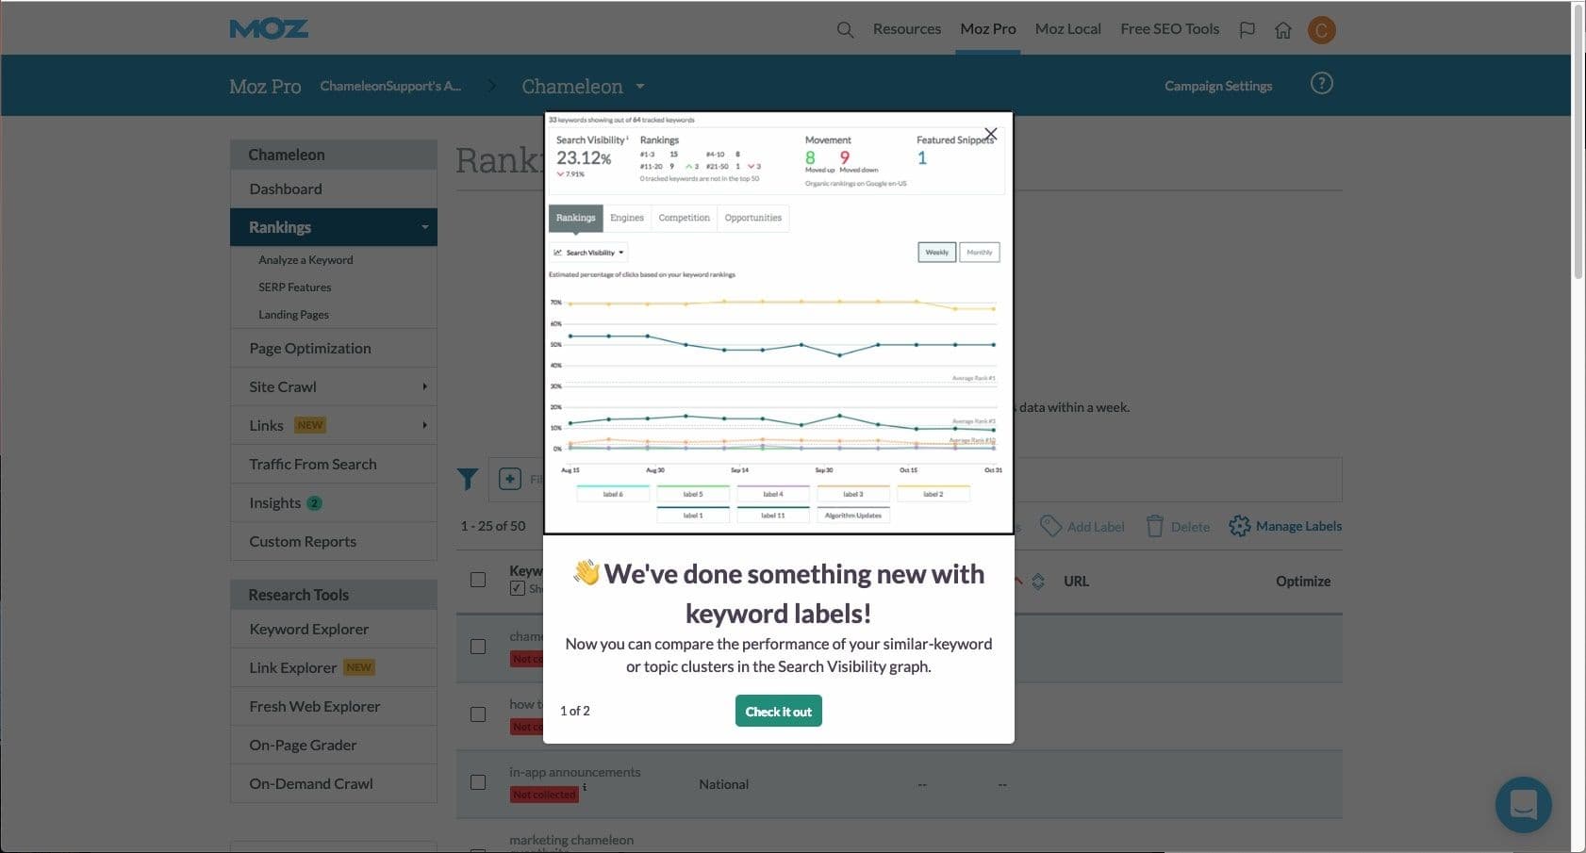
Task: Check the first keyword row checkbox
Action: click(x=478, y=647)
